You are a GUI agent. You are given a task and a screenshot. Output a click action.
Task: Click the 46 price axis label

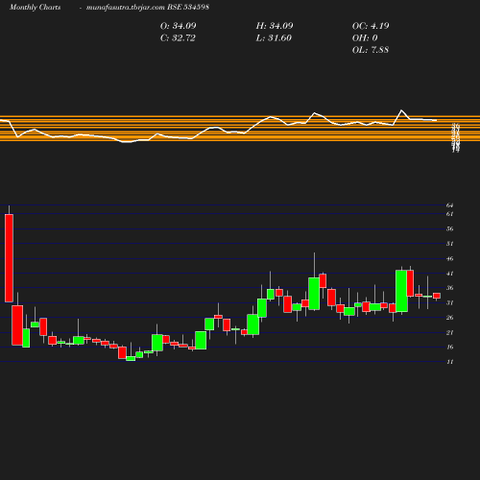click(449, 258)
